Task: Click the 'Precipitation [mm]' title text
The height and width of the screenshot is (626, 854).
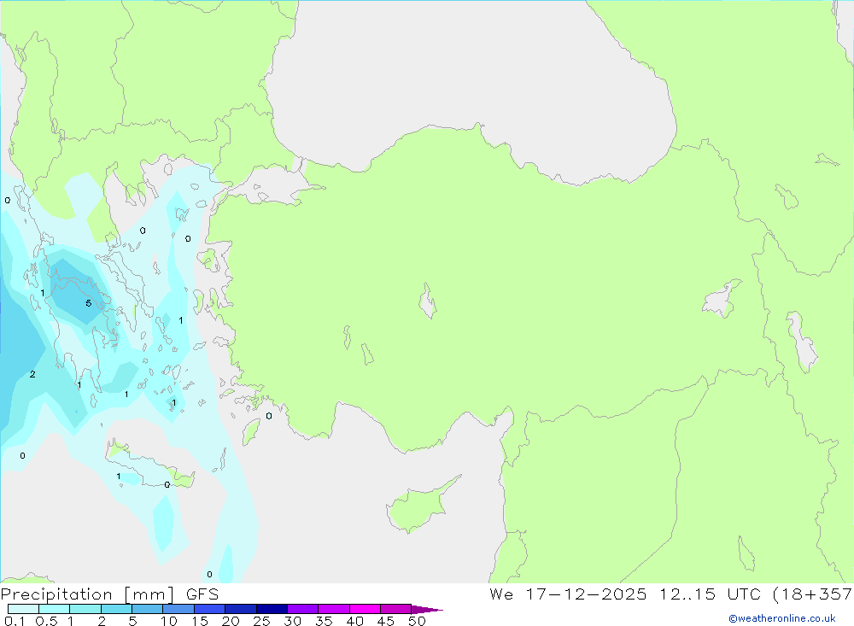Action: click(88, 594)
